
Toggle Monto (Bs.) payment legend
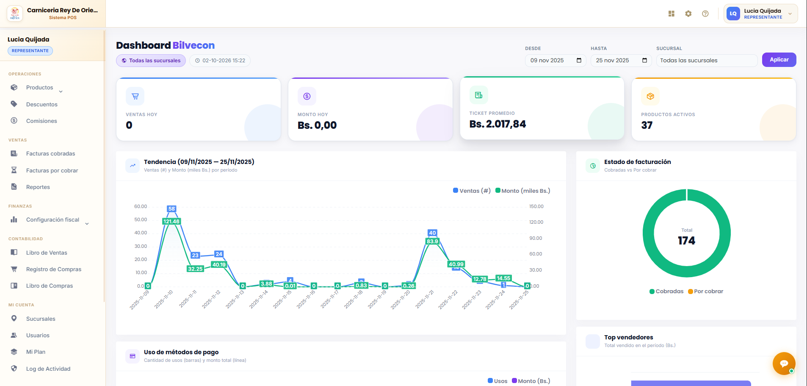pos(531,381)
